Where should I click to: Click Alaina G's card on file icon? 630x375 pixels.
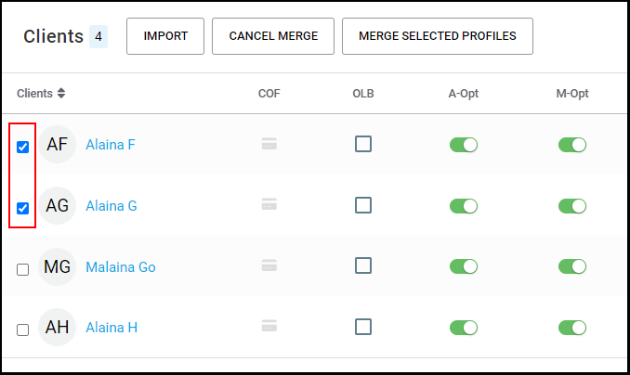269,205
